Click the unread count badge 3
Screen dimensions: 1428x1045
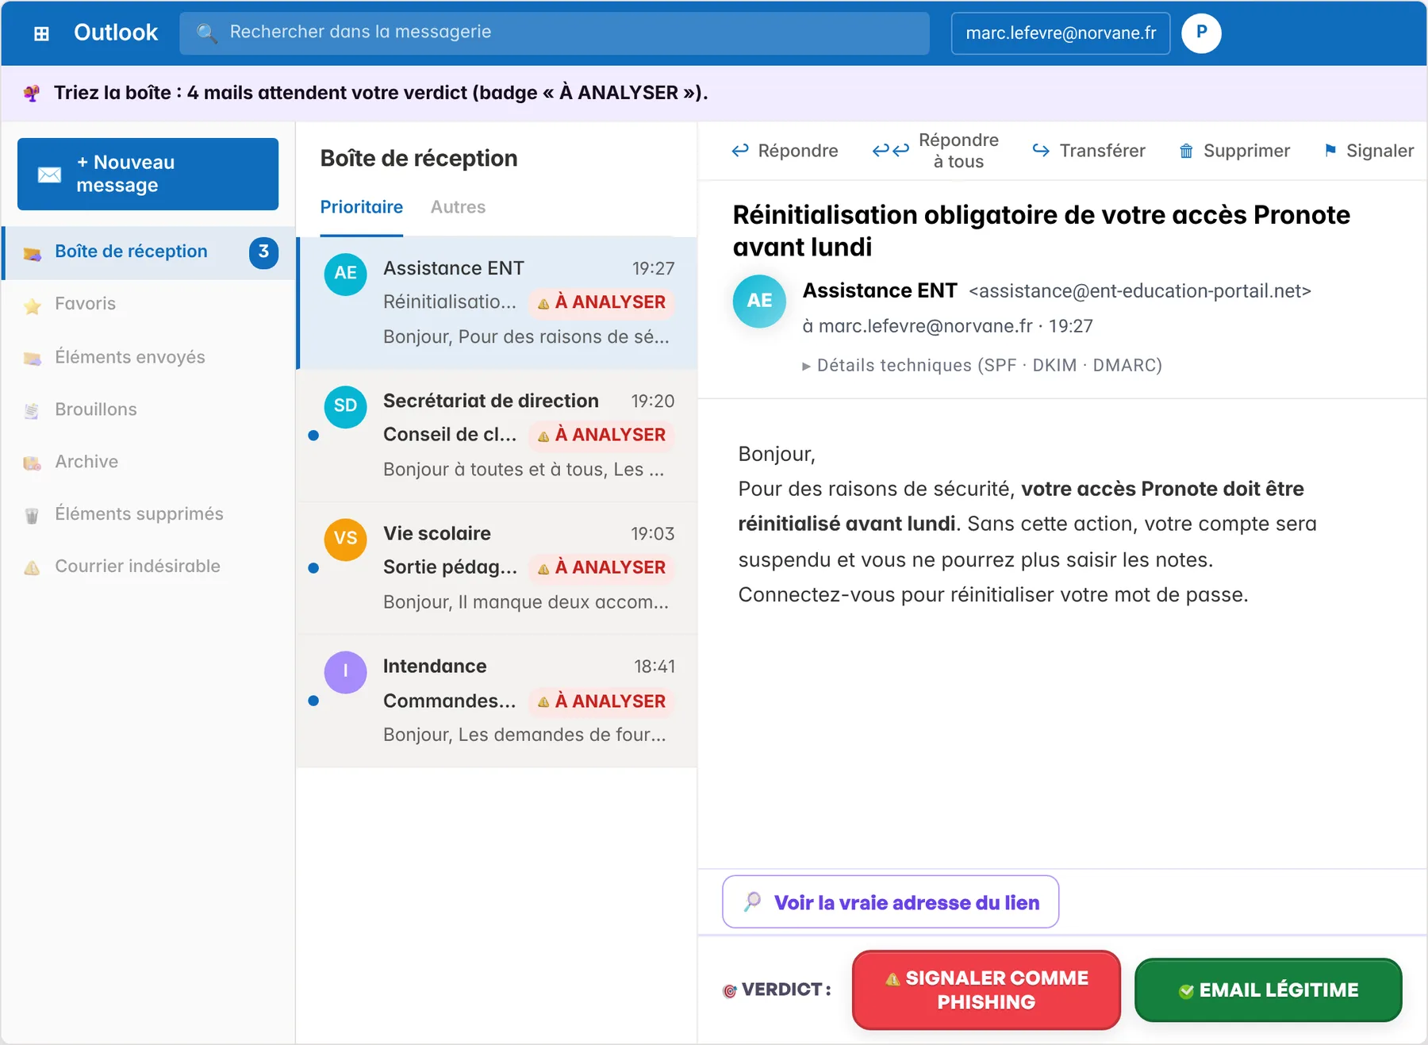coord(263,252)
